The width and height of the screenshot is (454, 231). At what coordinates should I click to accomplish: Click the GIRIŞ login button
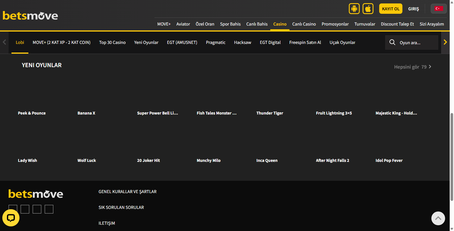coord(414,9)
